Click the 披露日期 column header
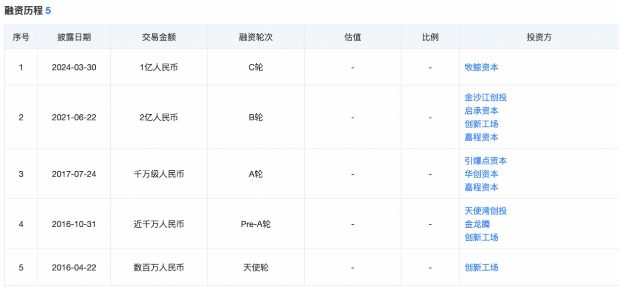 [74, 37]
